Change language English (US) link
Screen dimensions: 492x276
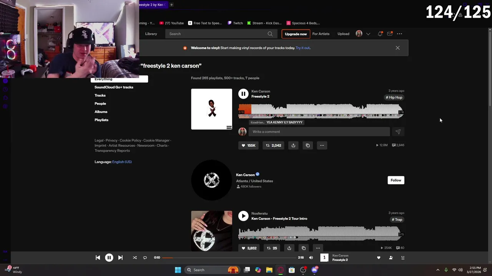pos(122,162)
